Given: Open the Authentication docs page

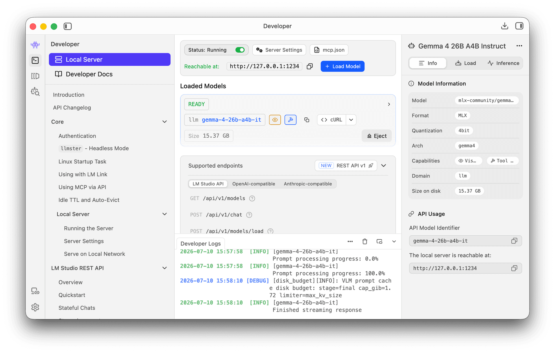Looking at the screenshot, I should 77,136.
